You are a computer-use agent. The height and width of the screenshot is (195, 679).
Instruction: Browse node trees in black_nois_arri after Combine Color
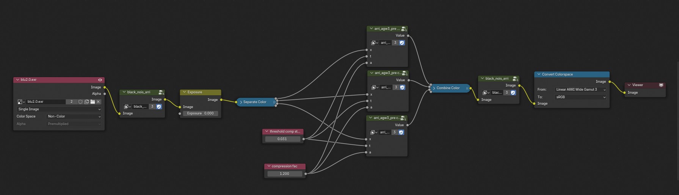pos(486,93)
